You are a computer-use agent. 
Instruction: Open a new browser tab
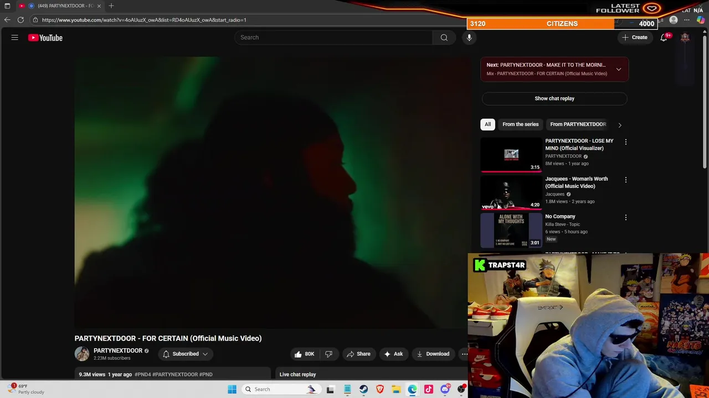tap(111, 6)
